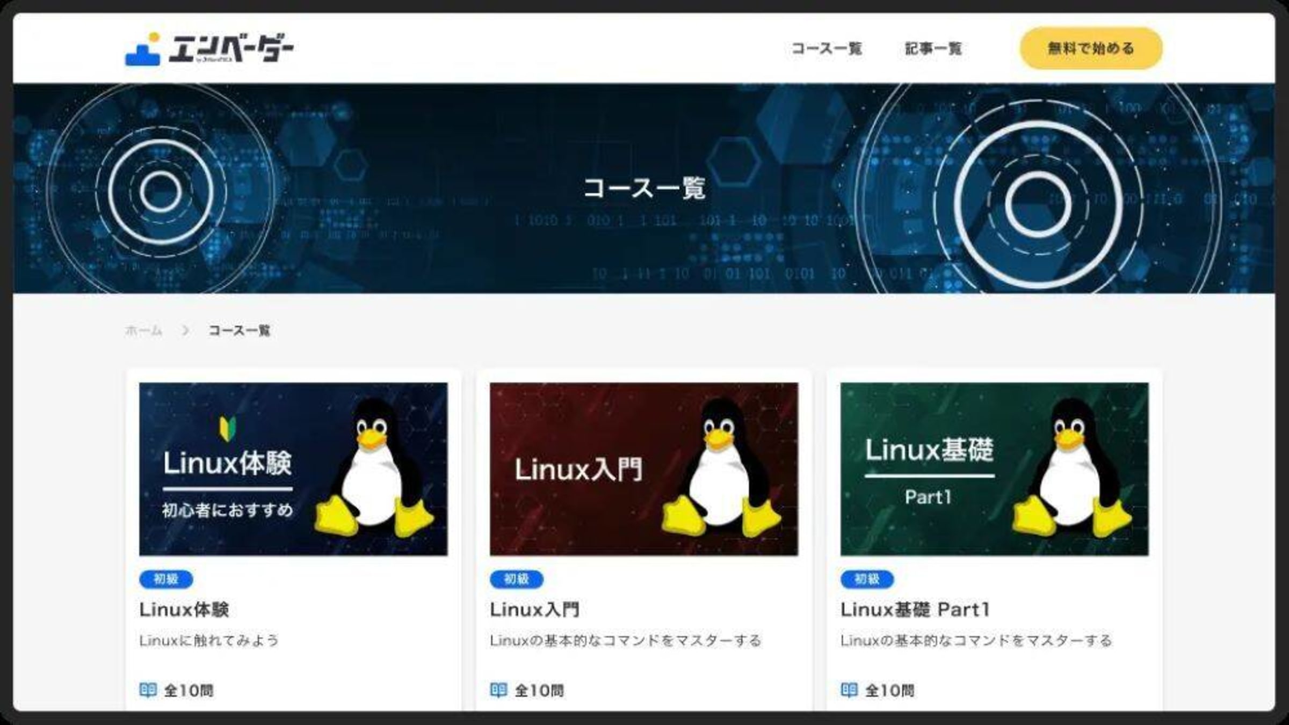Click book icon under Linux体験 card
The width and height of the screenshot is (1289, 725).
[x=148, y=690]
